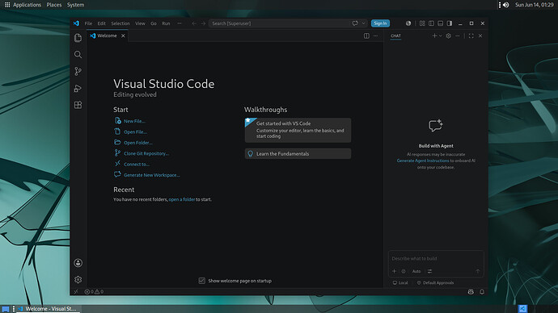The width and height of the screenshot is (558, 313).
Task: Focus the Describe what to build input
Action: tap(436, 258)
